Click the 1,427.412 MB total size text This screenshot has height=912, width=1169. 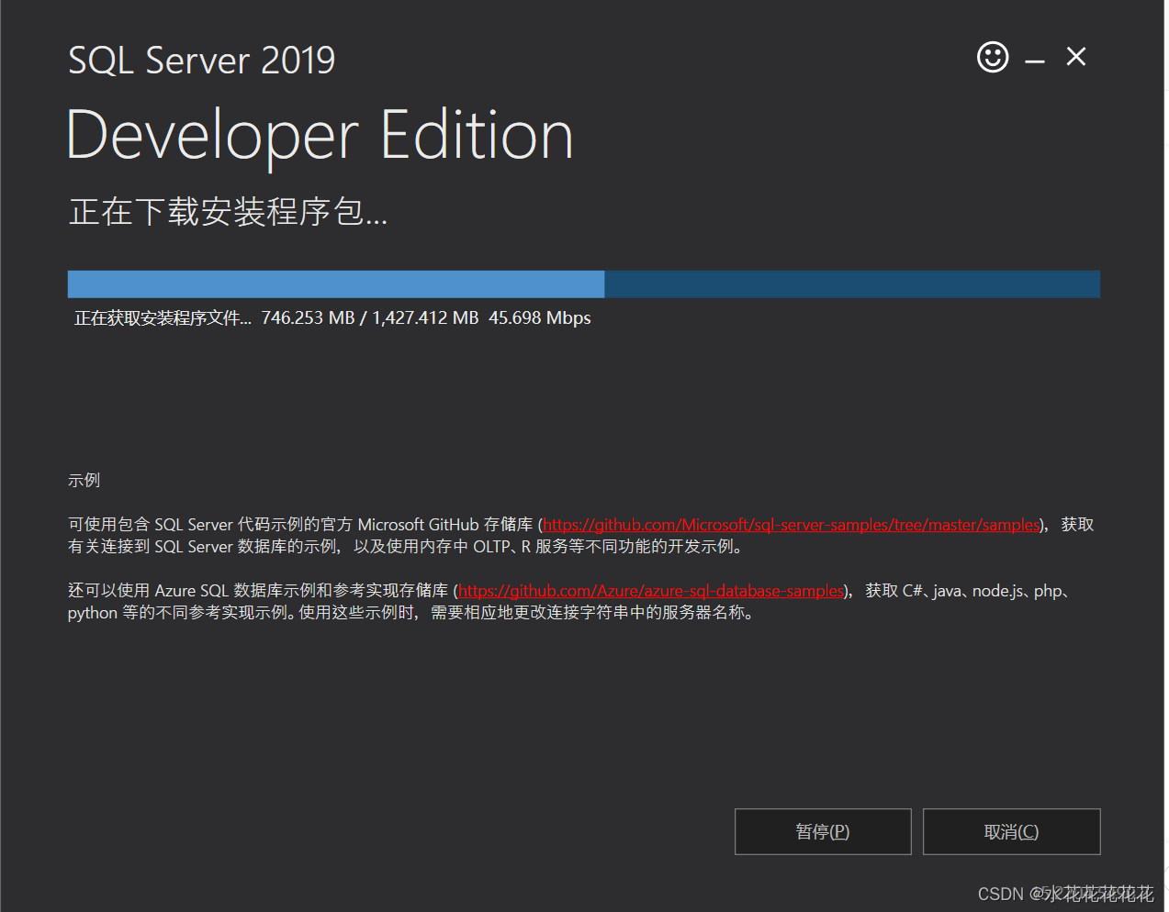(425, 318)
